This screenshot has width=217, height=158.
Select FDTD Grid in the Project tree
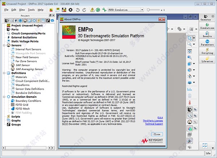tap(22, 105)
